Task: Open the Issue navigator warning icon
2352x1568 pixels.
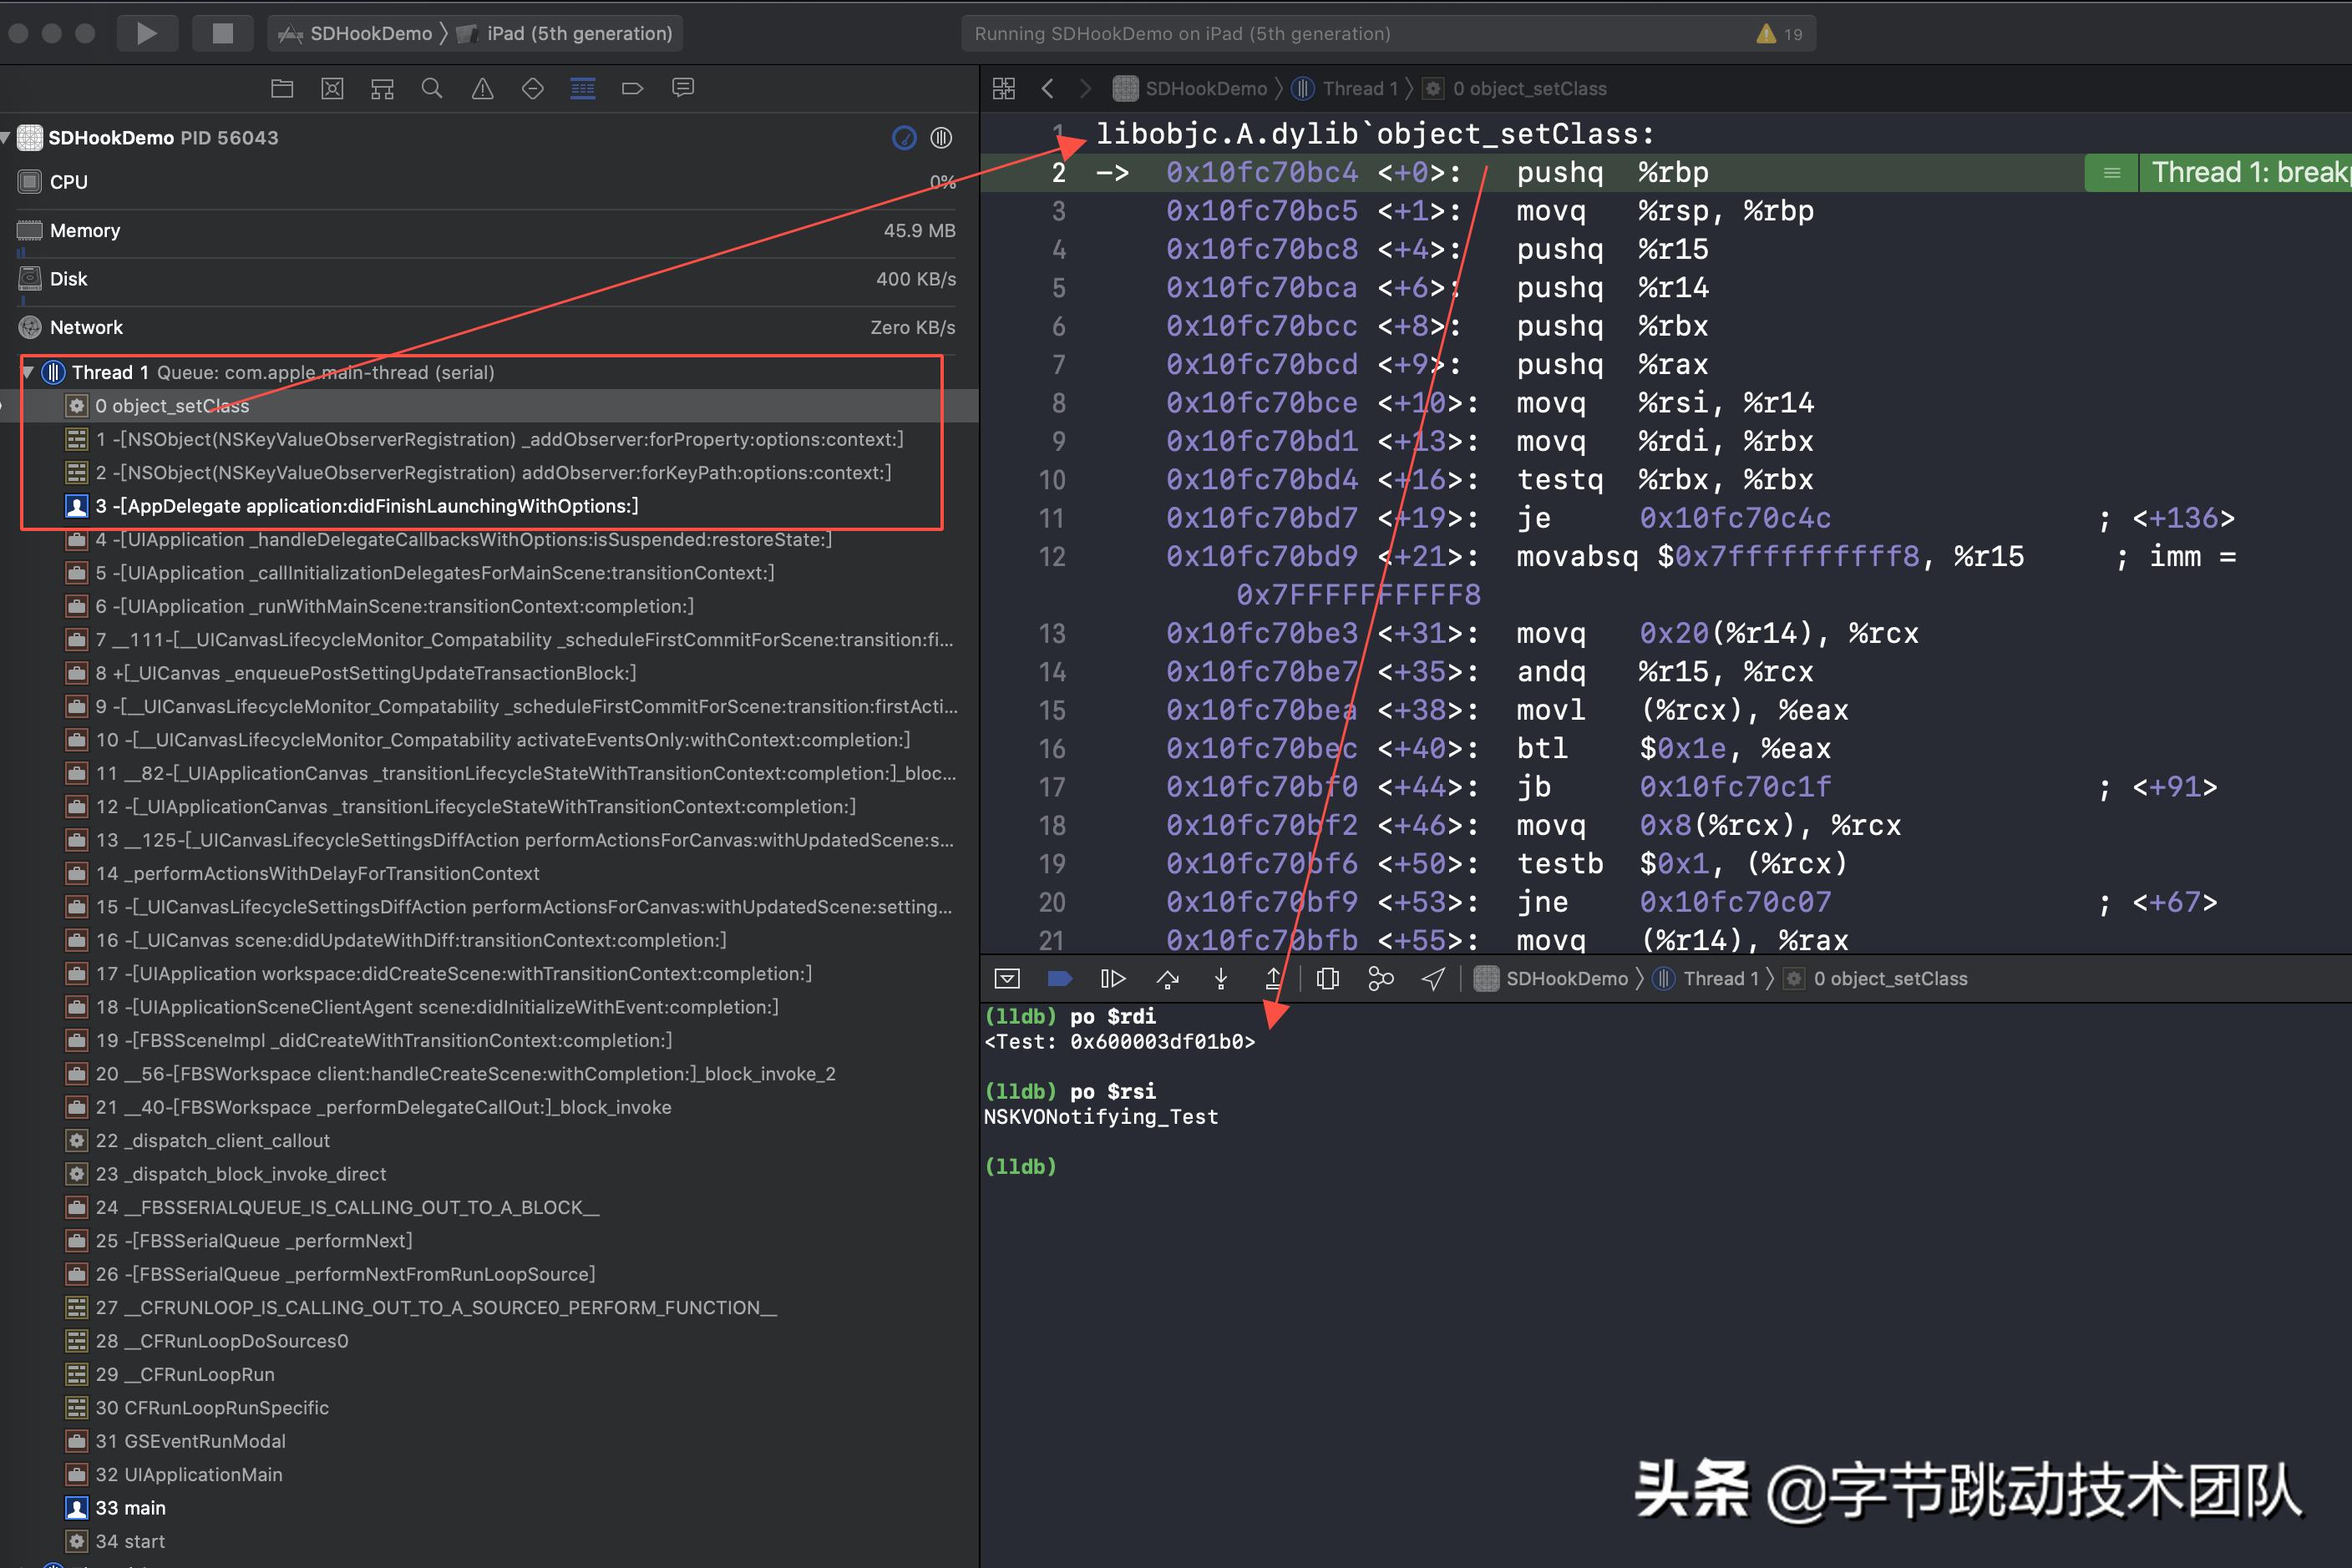Action: pyautogui.click(x=482, y=88)
